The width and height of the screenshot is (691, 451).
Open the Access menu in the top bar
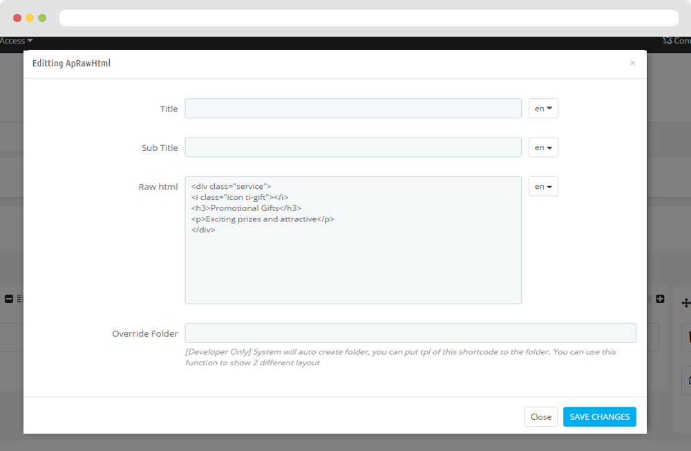coord(17,41)
